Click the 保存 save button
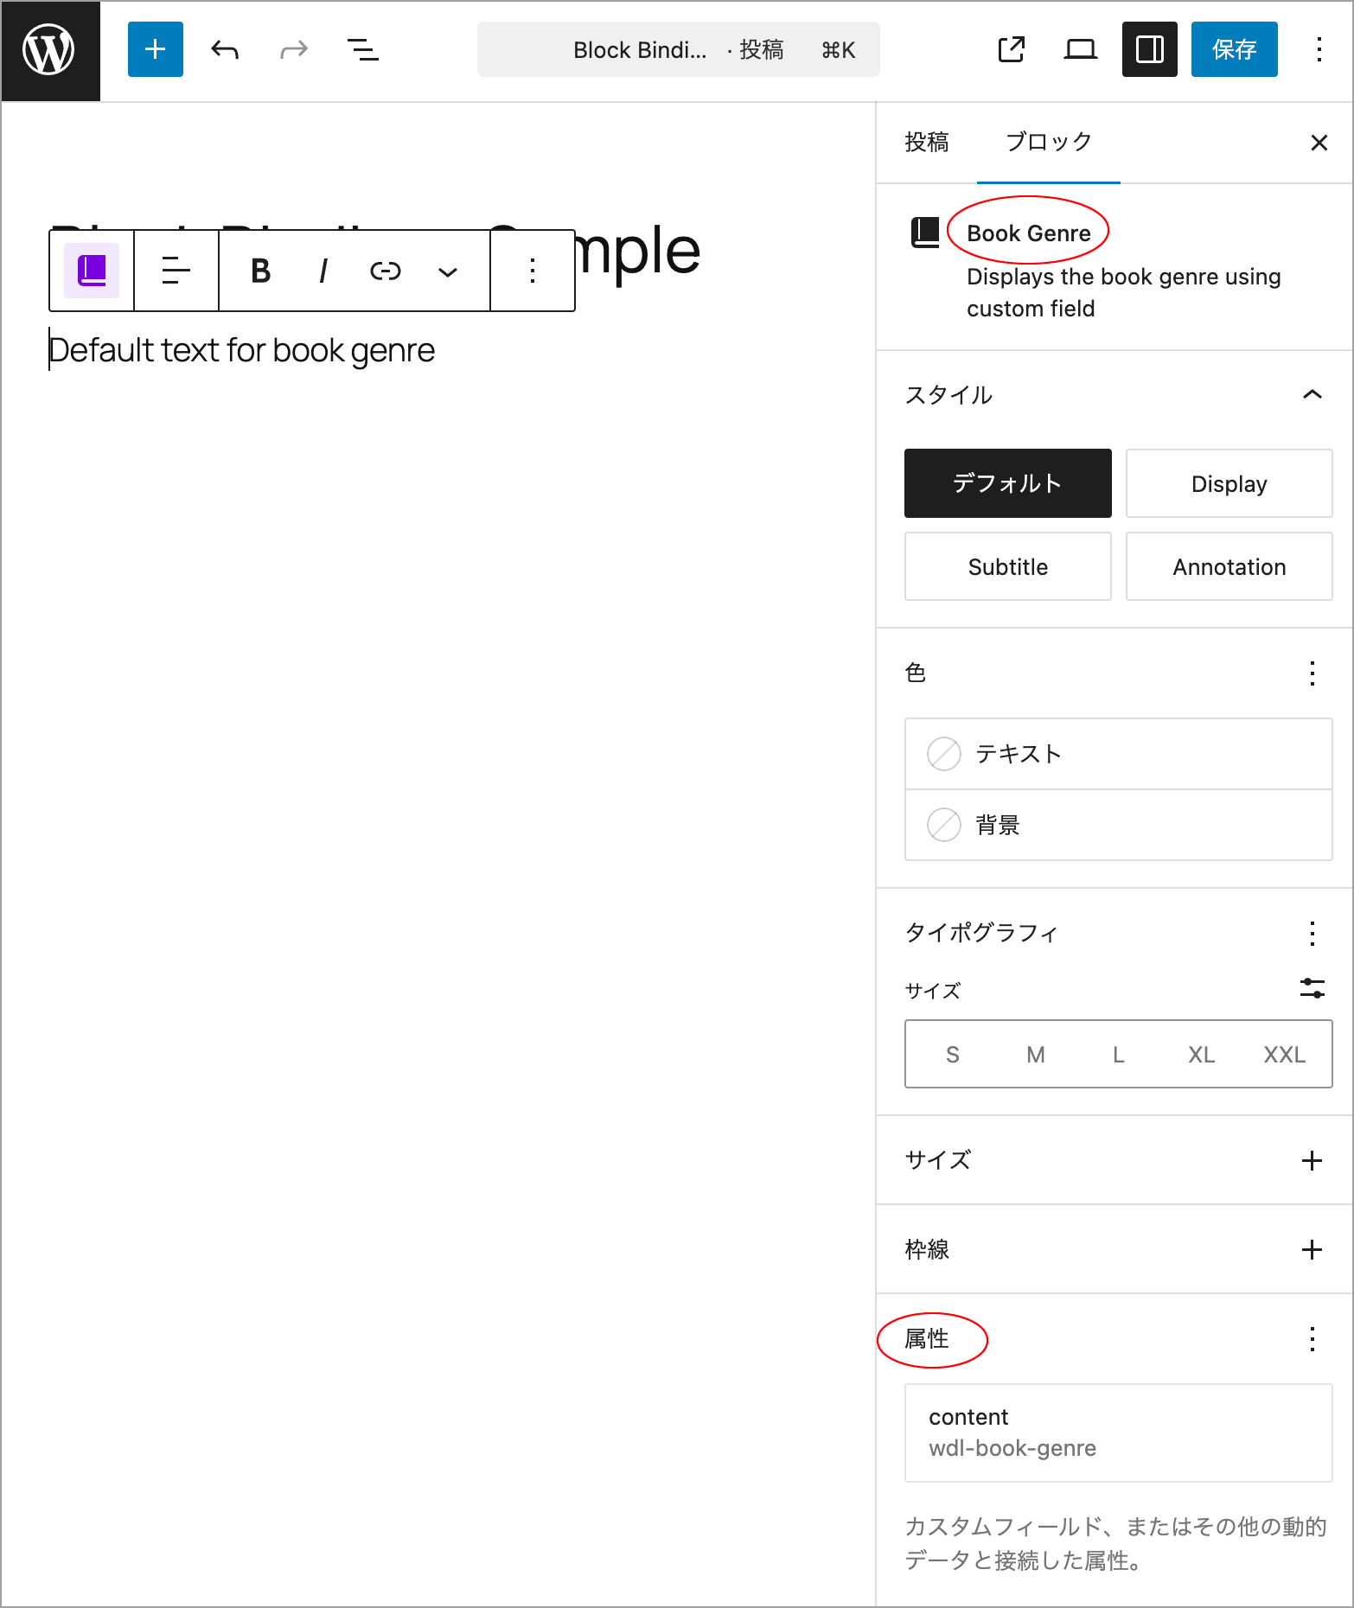Viewport: 1354px width, 1608px height. [1235, 49]
